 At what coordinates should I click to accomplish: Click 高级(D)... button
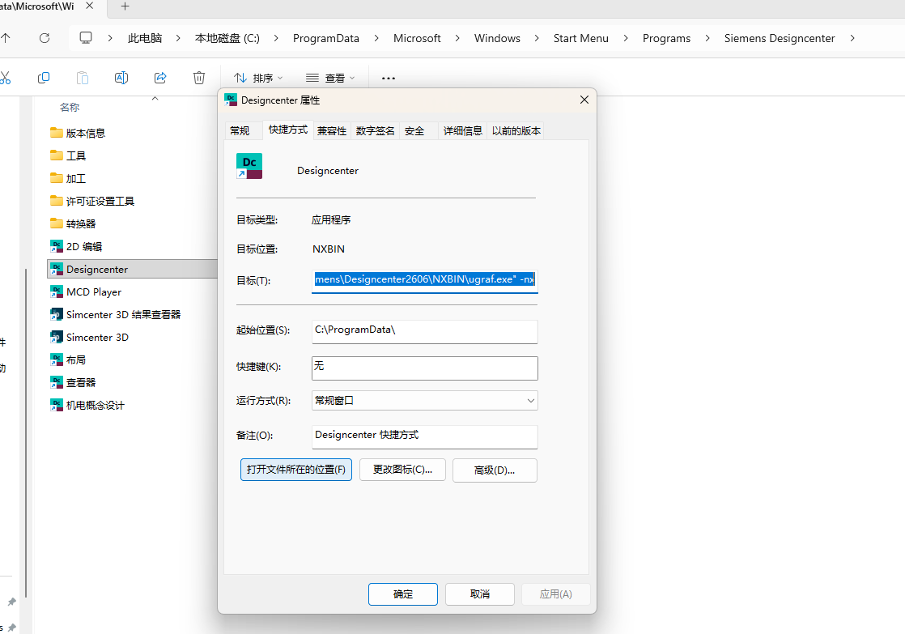pyautogui.click(x=495, y=470)
